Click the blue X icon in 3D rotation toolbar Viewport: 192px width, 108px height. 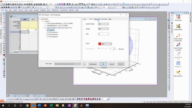95,99
